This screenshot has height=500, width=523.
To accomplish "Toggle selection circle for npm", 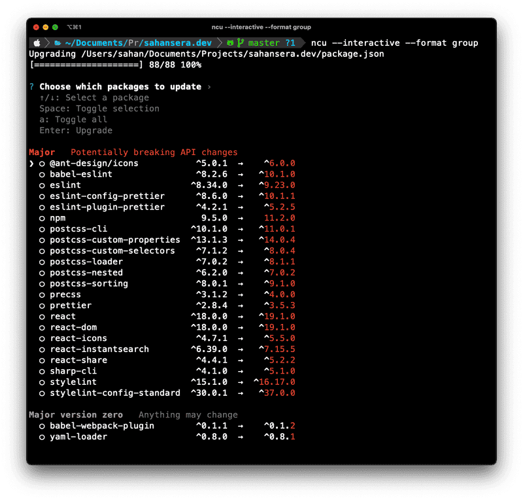I will [42, 219].
